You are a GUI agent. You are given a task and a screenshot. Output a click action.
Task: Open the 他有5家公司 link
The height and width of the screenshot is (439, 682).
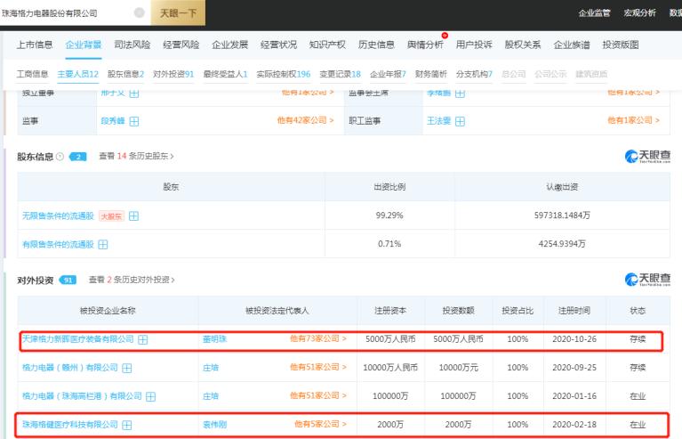point(321,424)
